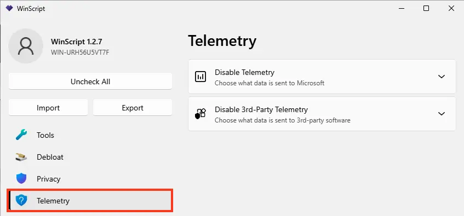Click the Debloat sidebar icon
The height and width of the screenshot is (216, 464).
pos(21,157)
